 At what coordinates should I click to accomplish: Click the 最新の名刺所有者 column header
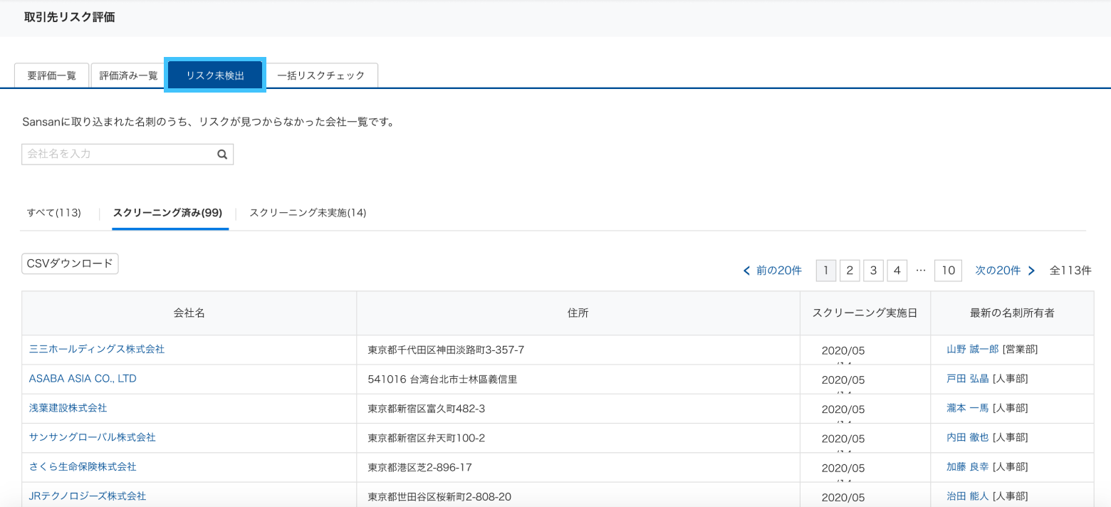(x=1012, y=313)
